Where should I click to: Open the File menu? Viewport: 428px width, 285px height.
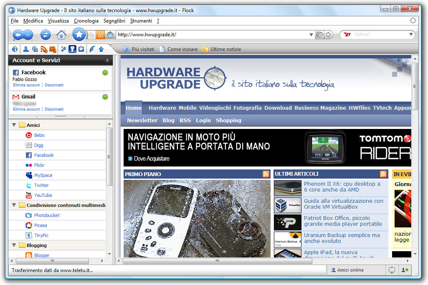pyautogui.click(x=15, y=21)
